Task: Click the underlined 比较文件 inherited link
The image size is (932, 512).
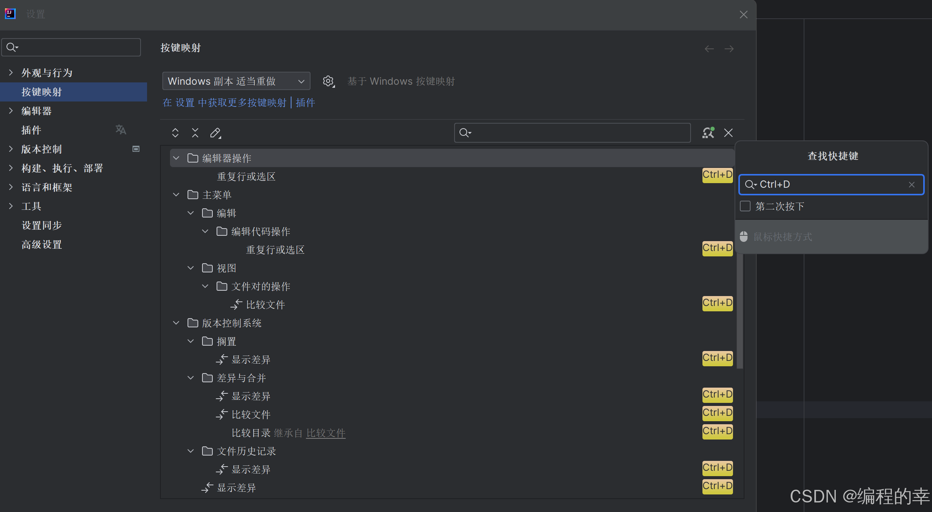Action: tap(326, 433)
